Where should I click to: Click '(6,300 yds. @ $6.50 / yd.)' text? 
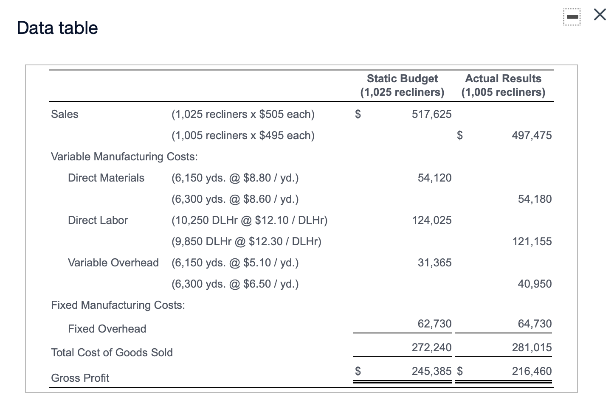(235, 284)
